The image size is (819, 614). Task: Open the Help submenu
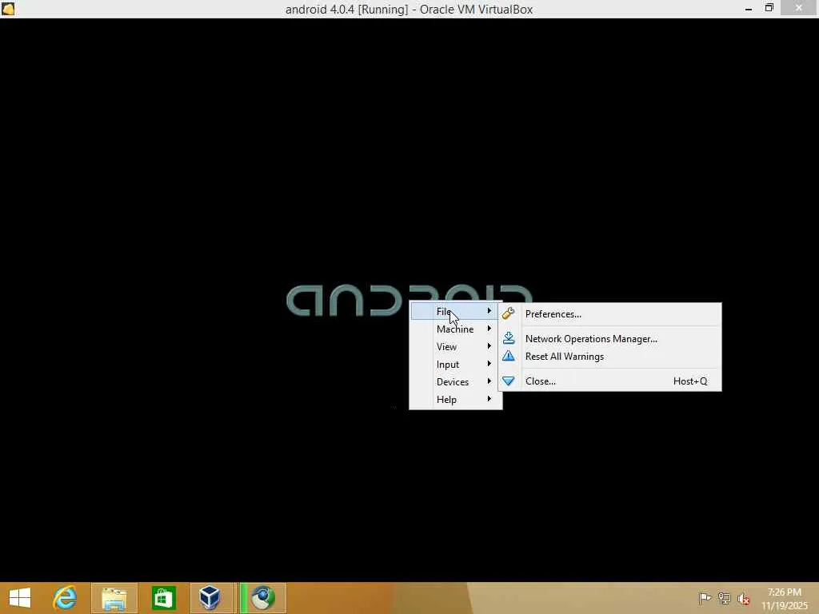tap(455, 400)
